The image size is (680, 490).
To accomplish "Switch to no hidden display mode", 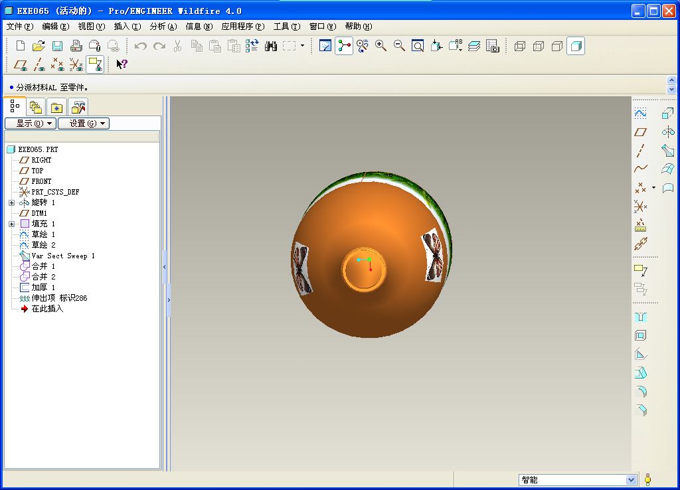I will (557, 46).
